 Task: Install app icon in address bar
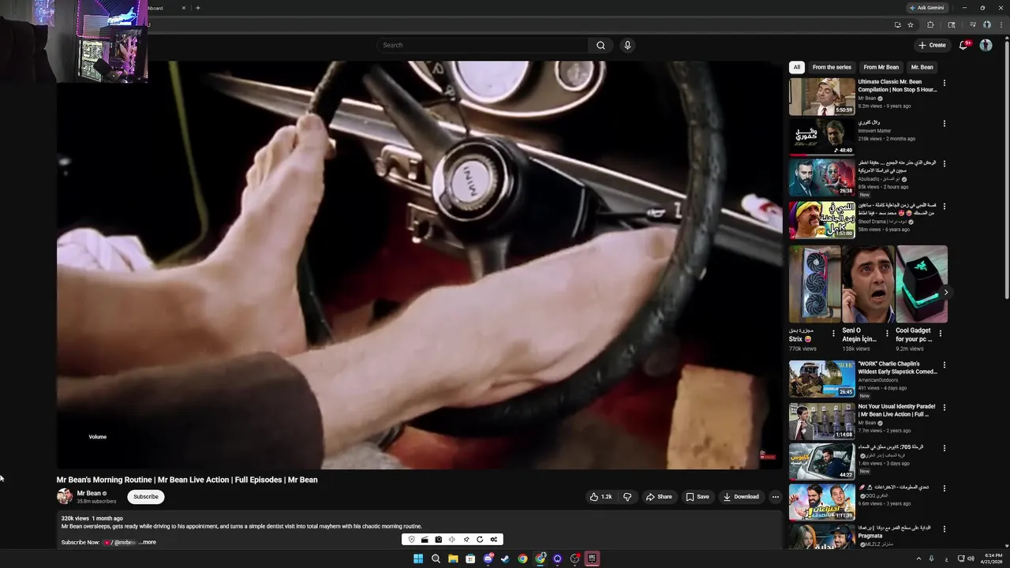(x=897, y=24)
